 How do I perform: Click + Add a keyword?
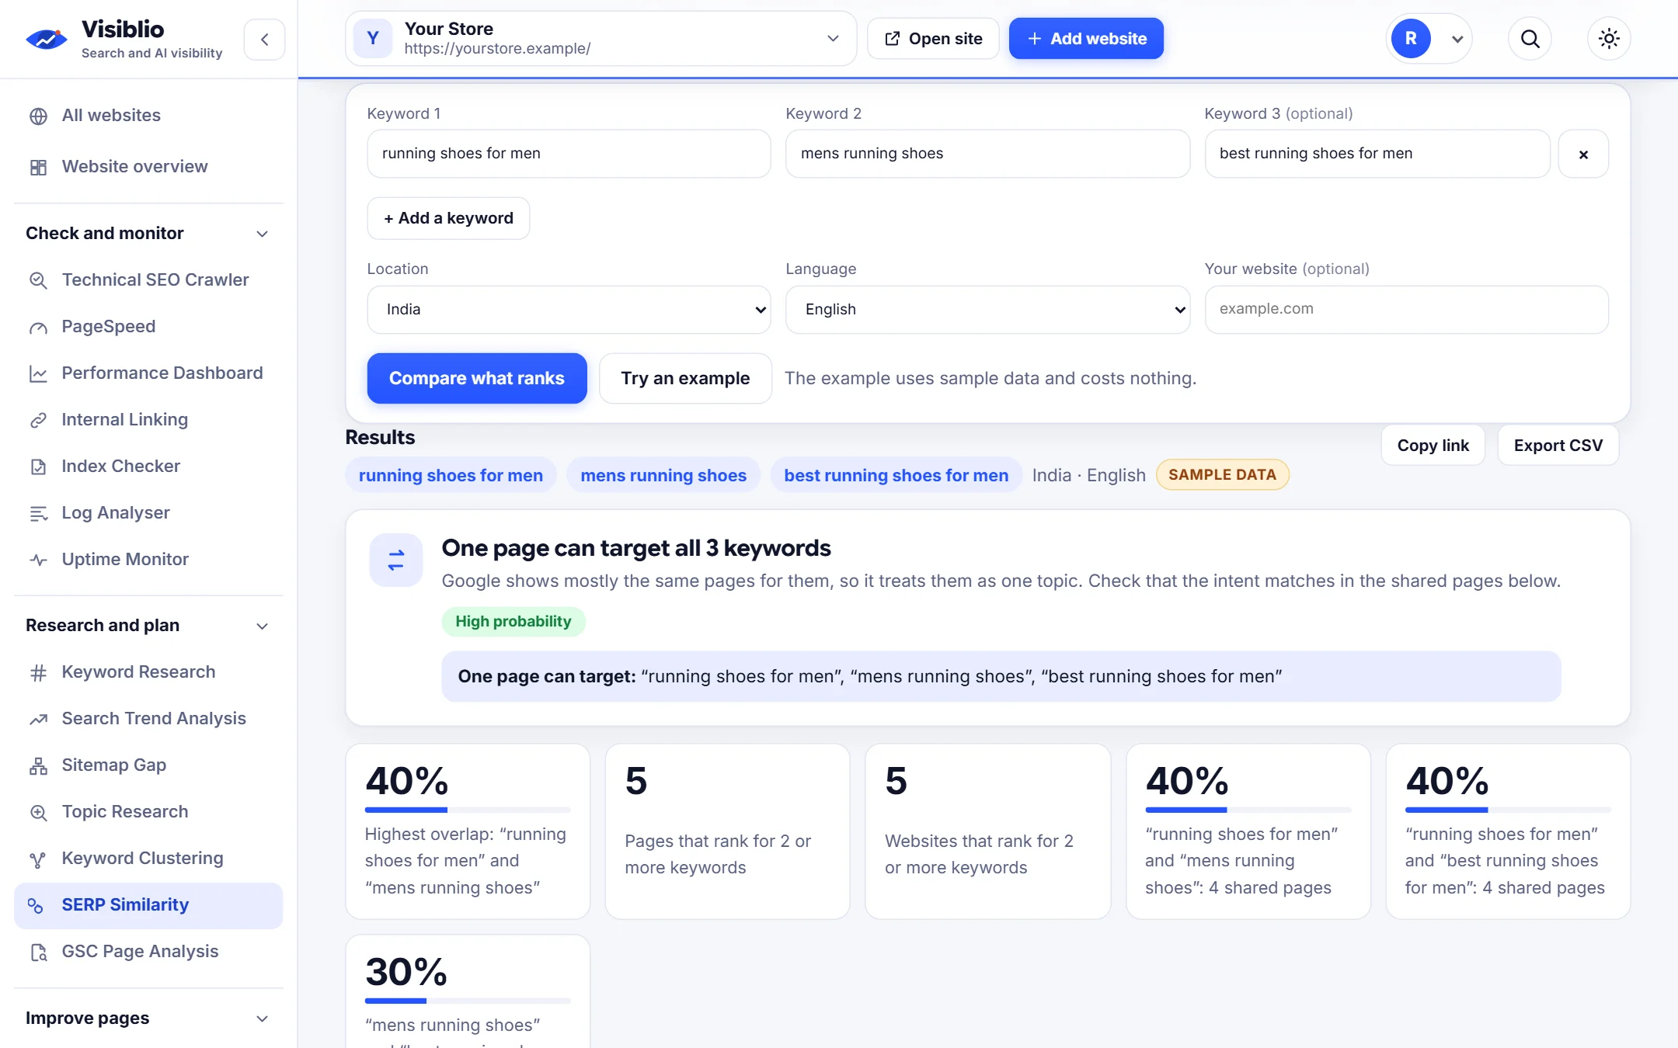point(448,218)
